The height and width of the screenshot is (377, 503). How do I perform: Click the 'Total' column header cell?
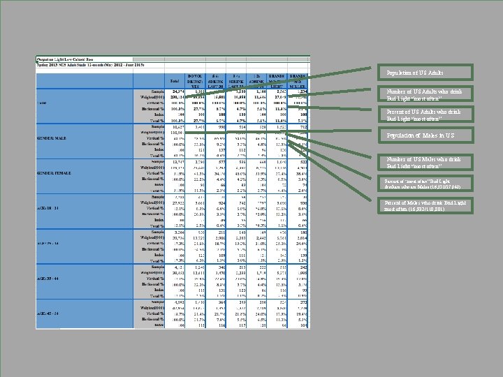tap(175, 81)
